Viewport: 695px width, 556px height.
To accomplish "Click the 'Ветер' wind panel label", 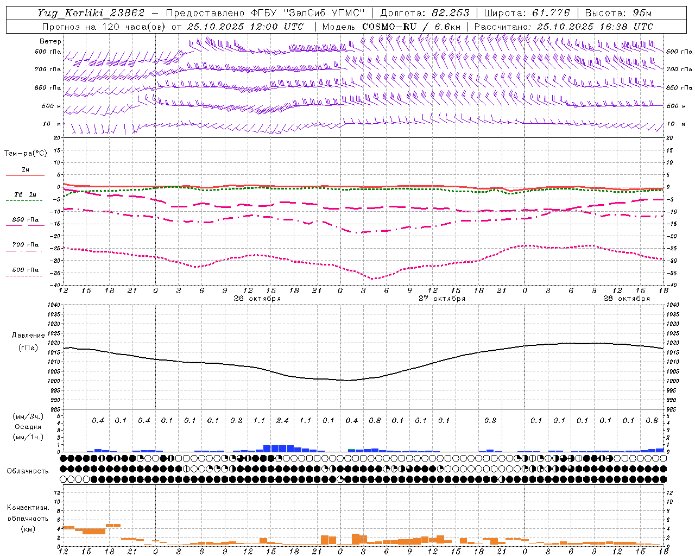I will pos(50,41).
